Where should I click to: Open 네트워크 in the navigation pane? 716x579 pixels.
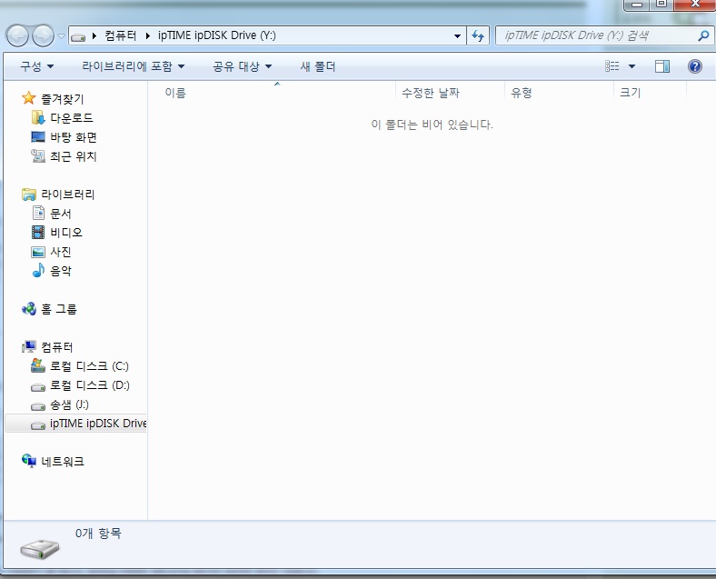(63, 461)
